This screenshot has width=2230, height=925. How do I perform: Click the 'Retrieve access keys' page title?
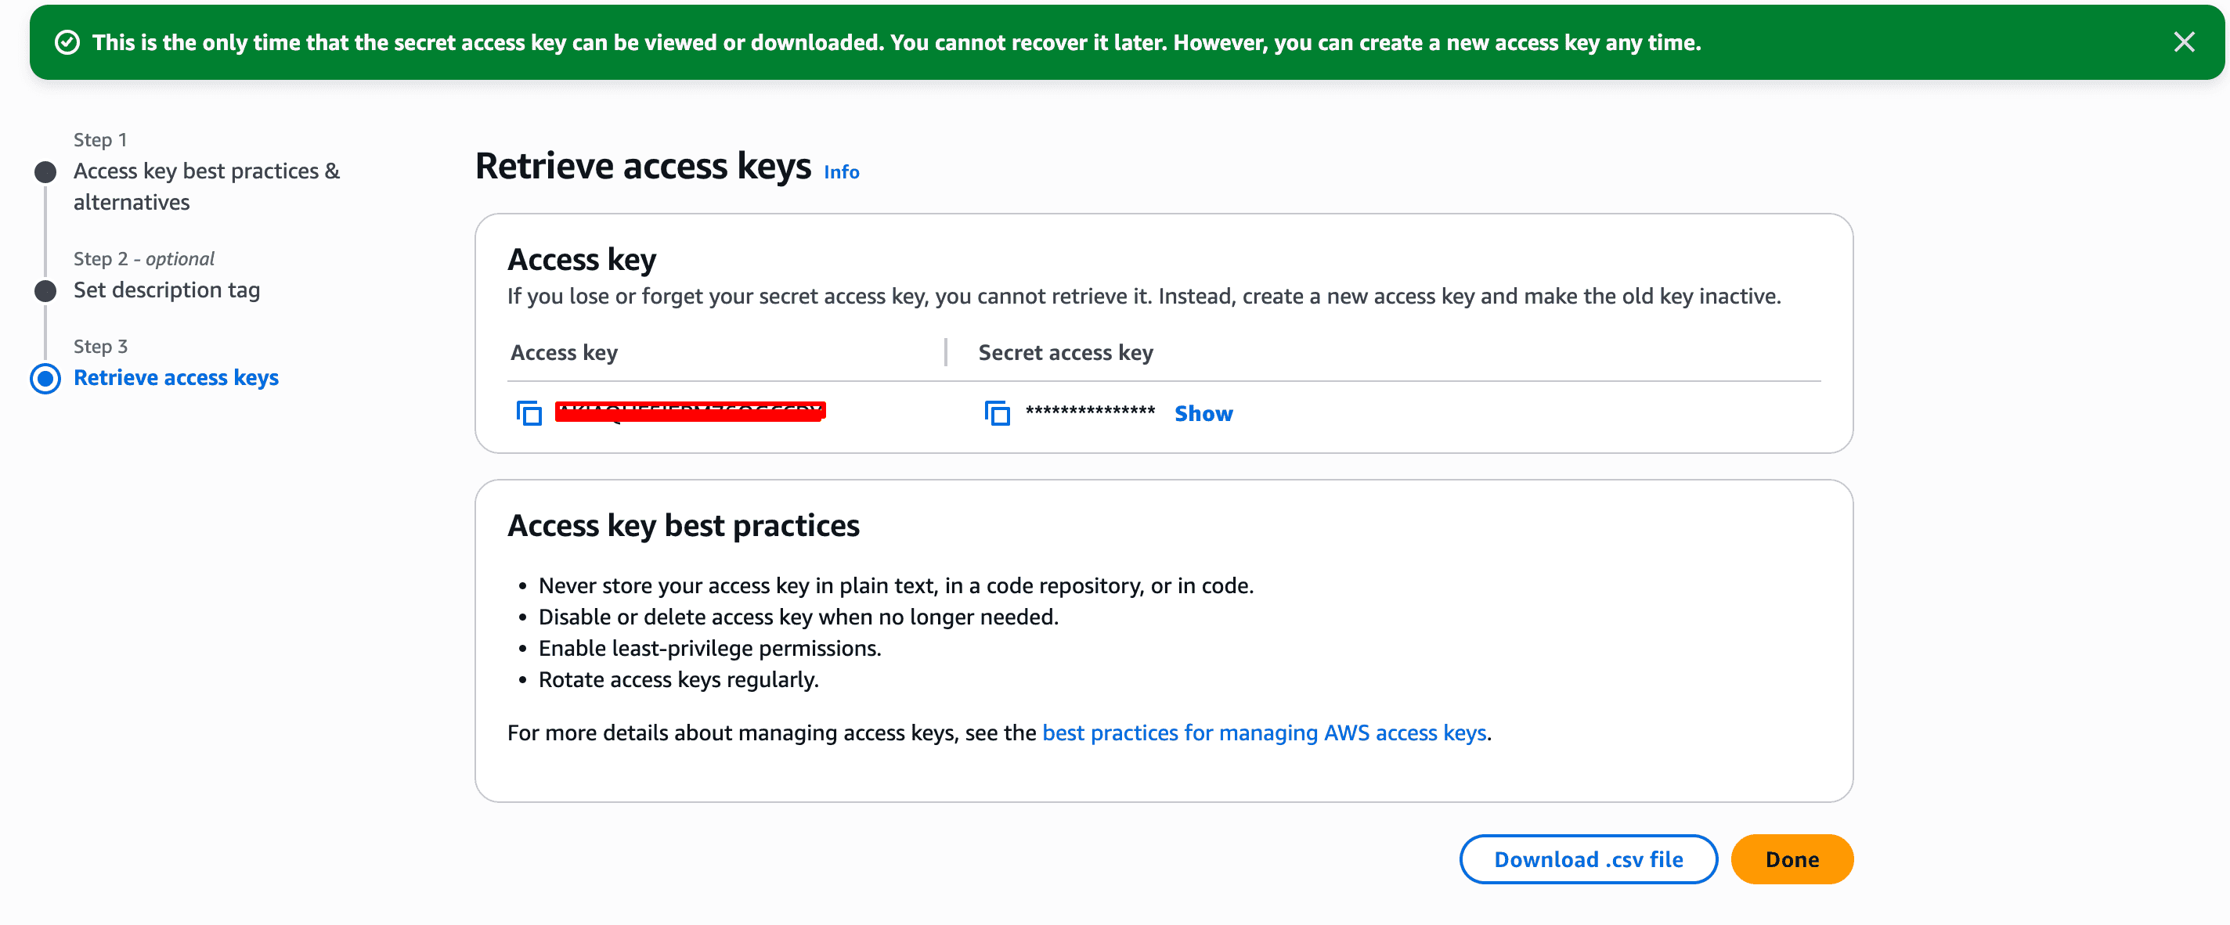tap(643, 166)
